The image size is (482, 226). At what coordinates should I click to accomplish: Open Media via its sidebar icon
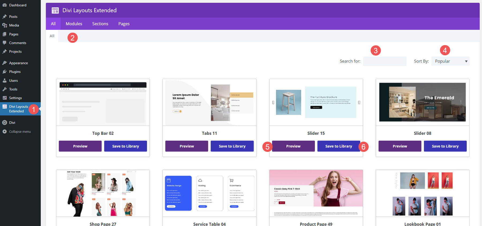tap(5, 25)
